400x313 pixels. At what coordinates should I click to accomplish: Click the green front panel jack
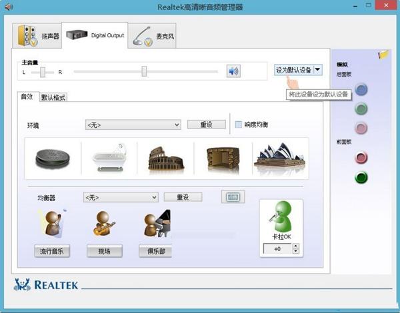point(361,178)
